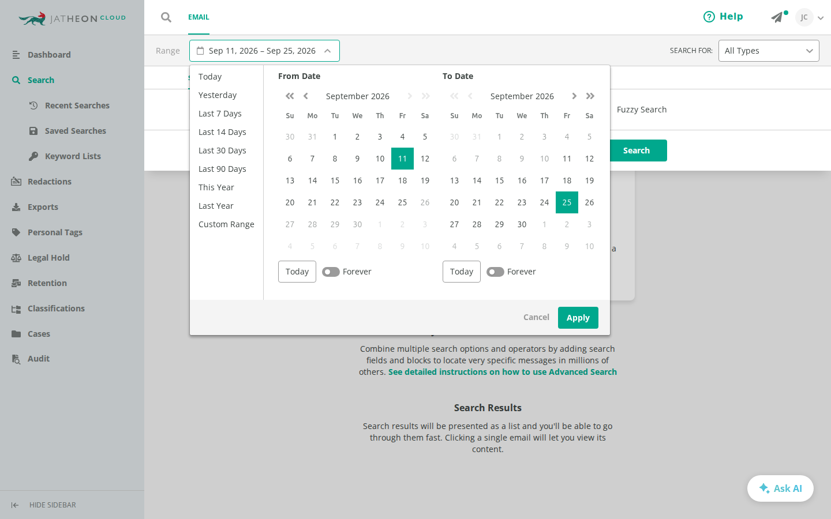Click the Cases folder icon
The image size is (831, 519).
[x=16, y=334]
